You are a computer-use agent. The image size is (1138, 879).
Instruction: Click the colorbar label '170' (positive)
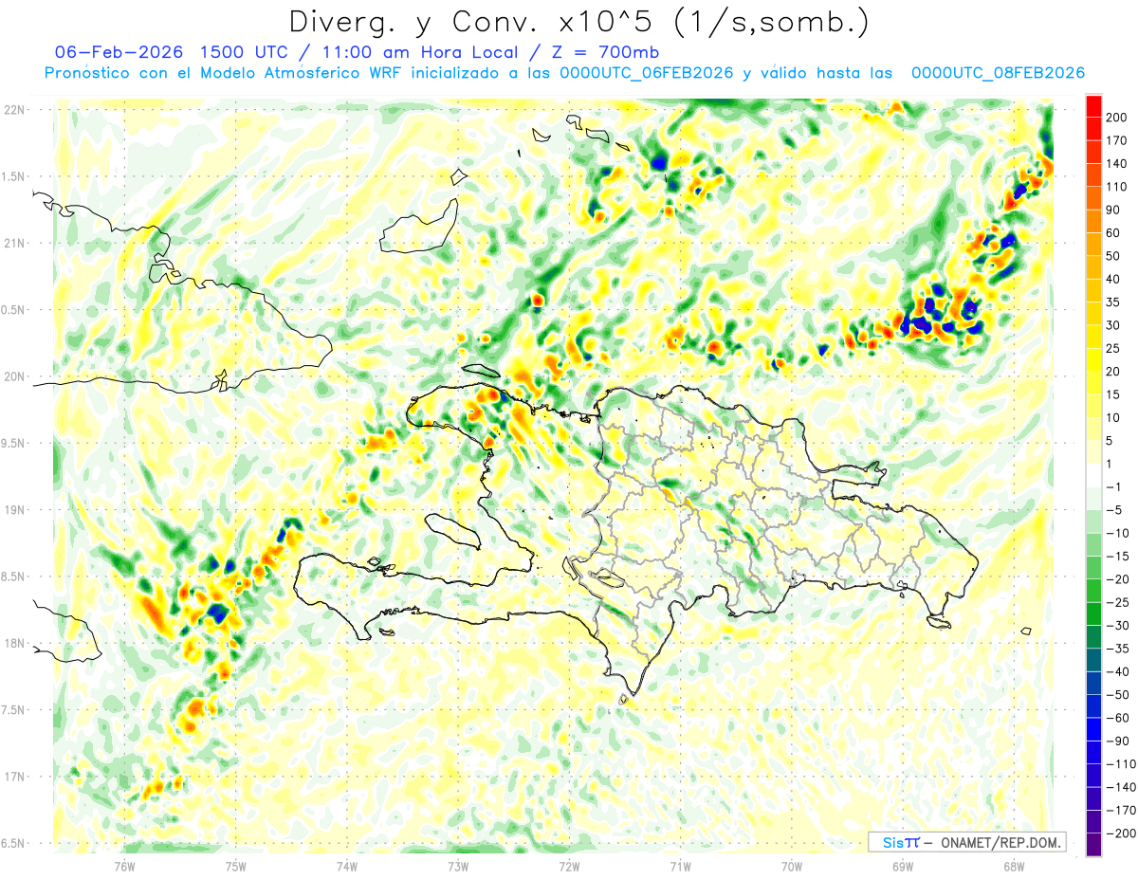tap(1116, 140)
